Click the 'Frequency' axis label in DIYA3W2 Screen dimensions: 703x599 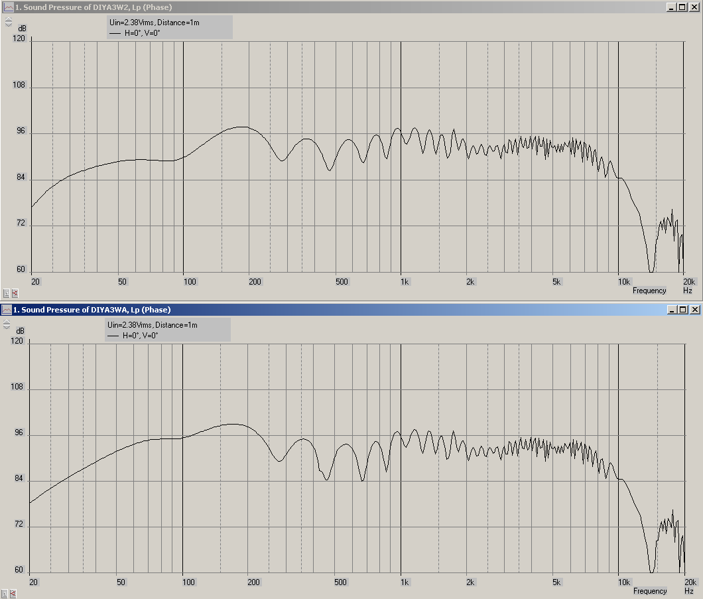[x=649, y=291]
